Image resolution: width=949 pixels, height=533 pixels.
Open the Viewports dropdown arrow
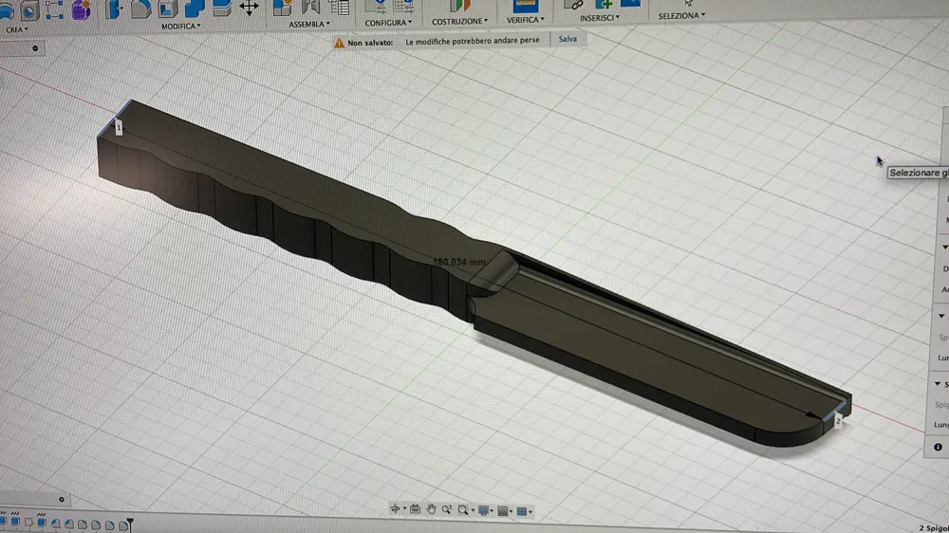pyautogui.click(x=530, y=512)
